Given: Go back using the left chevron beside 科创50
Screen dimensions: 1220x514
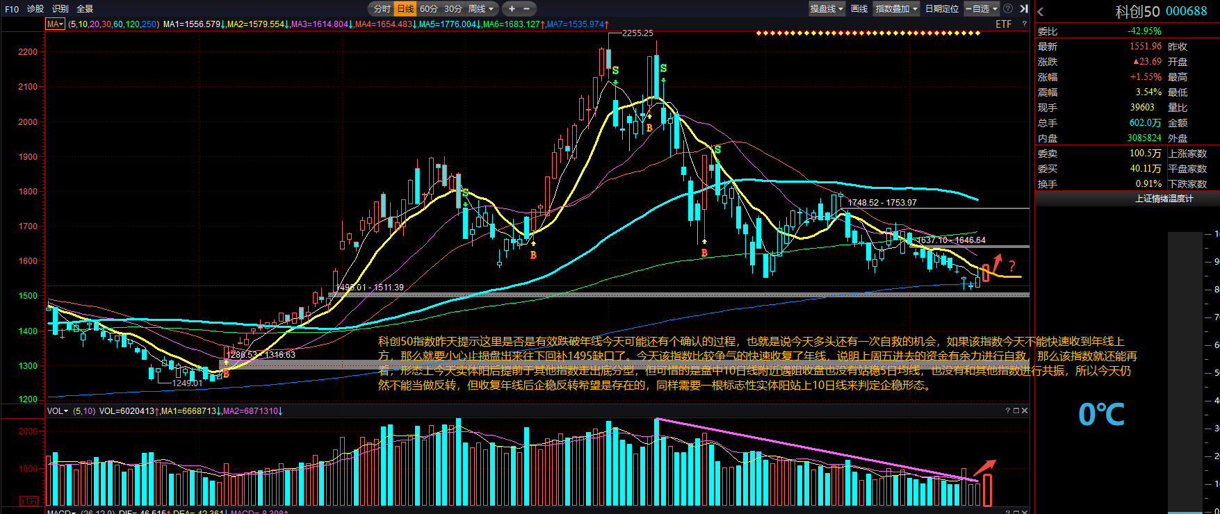Looking at the screenshot, I should (1041, 12).
